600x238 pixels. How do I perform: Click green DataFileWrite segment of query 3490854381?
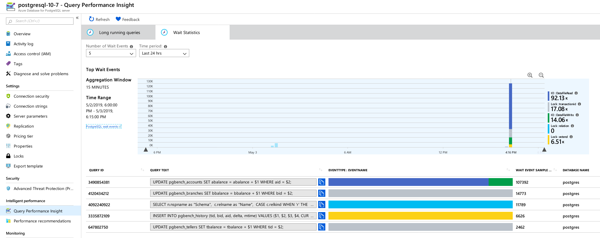501,182
